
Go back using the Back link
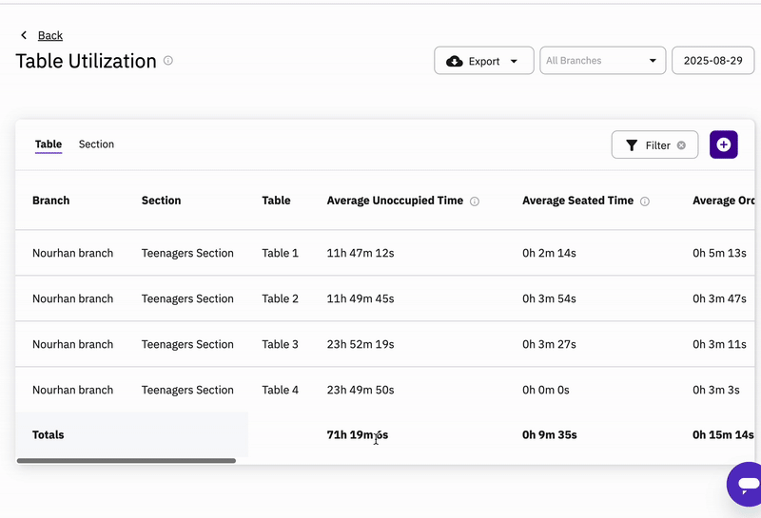[50, 35]
